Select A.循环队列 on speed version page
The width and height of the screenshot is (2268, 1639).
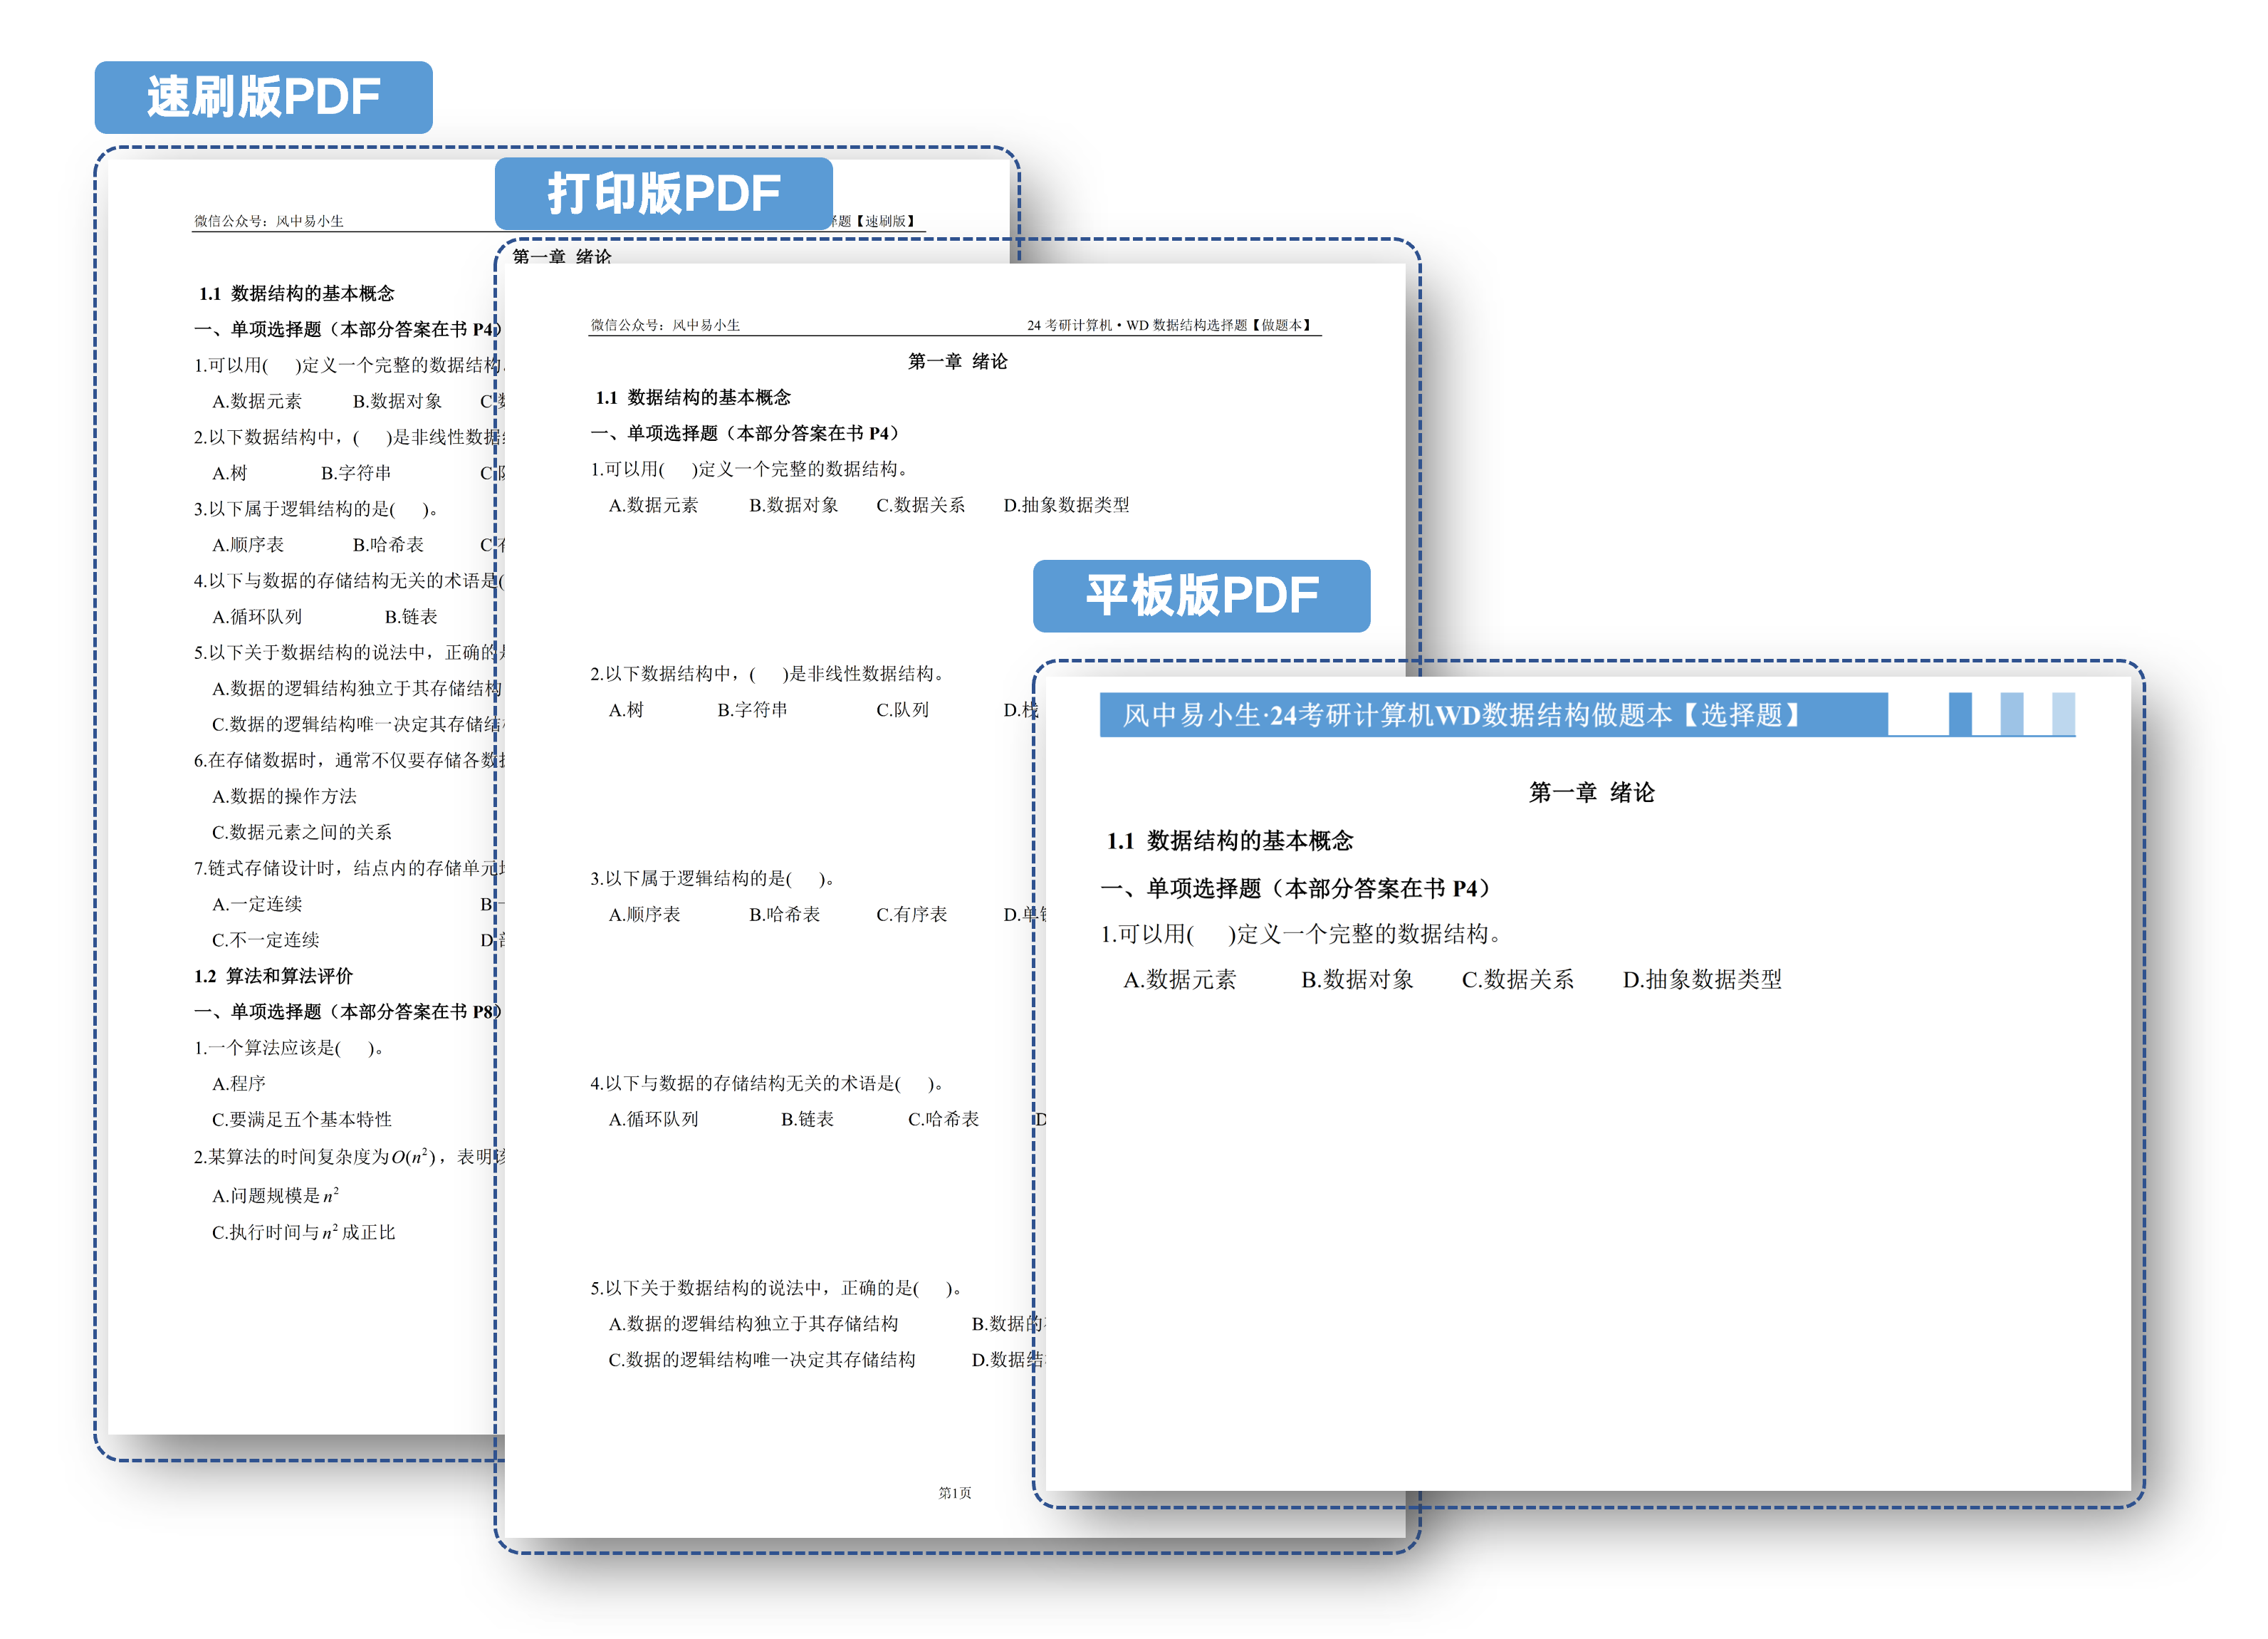point(256,616)
